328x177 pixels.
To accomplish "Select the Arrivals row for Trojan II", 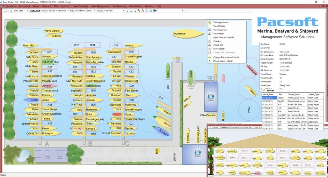I will coord(293,129).
